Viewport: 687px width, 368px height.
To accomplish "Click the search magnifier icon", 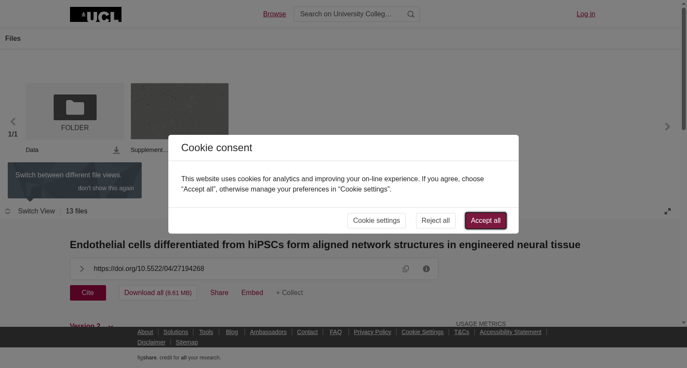I will tap(411, 14).
